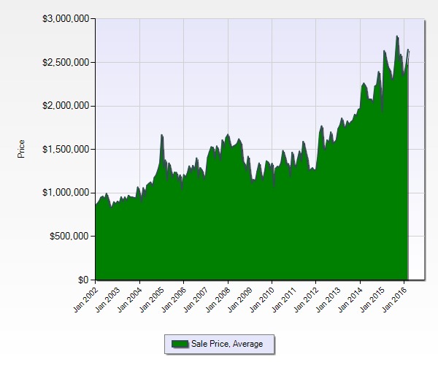Click the $2,000,000 axis label
This screenshot has width=438, height=365.
[x=66, y=106]
